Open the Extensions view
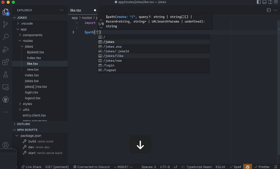 pyautogui.click(x=5, y=62)
